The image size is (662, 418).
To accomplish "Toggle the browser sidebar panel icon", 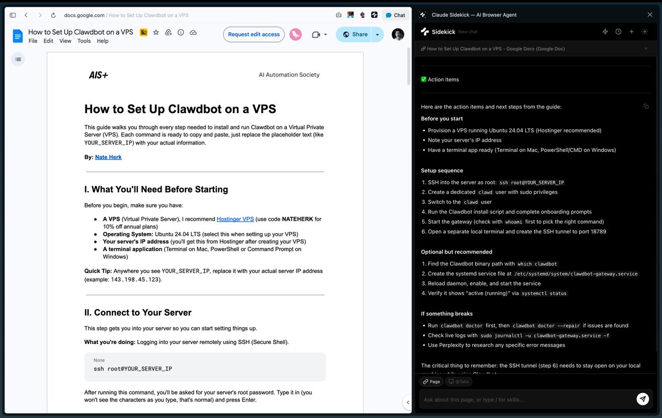I will [x=13, y=15].
